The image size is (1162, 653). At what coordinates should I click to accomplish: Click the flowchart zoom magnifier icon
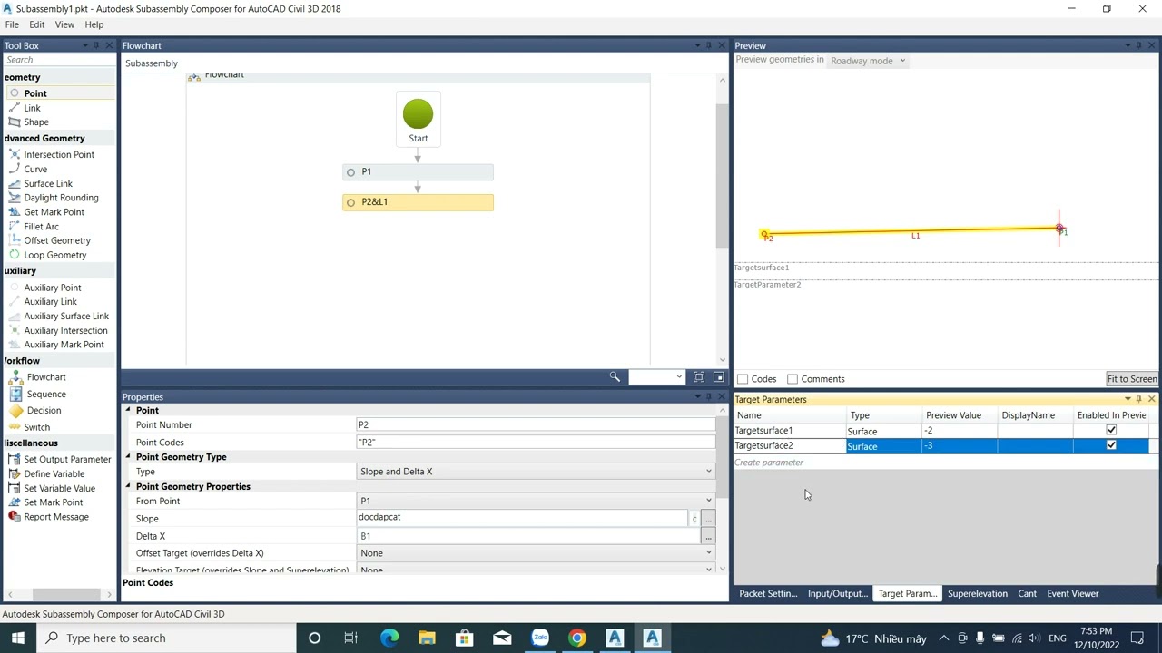coord(615,377)
